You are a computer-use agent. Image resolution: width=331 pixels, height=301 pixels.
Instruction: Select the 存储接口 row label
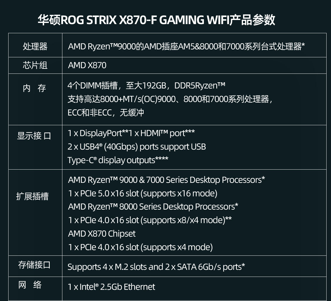[x=34, y=265]
